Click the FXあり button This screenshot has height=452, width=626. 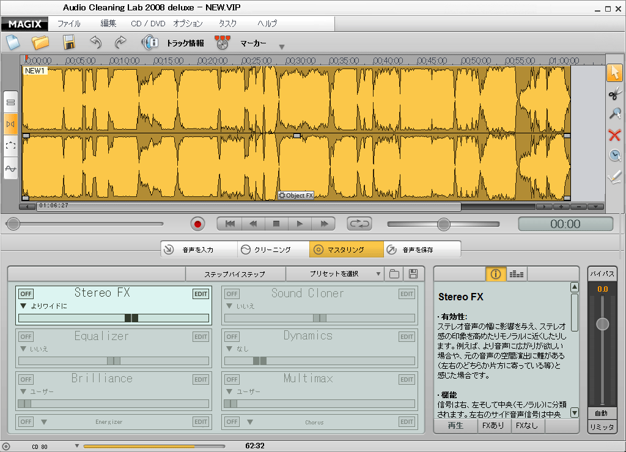[x=493, y=426]
